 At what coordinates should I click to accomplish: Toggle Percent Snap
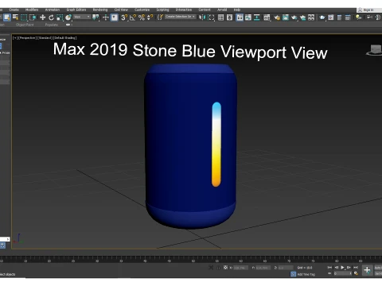point(142,17)
